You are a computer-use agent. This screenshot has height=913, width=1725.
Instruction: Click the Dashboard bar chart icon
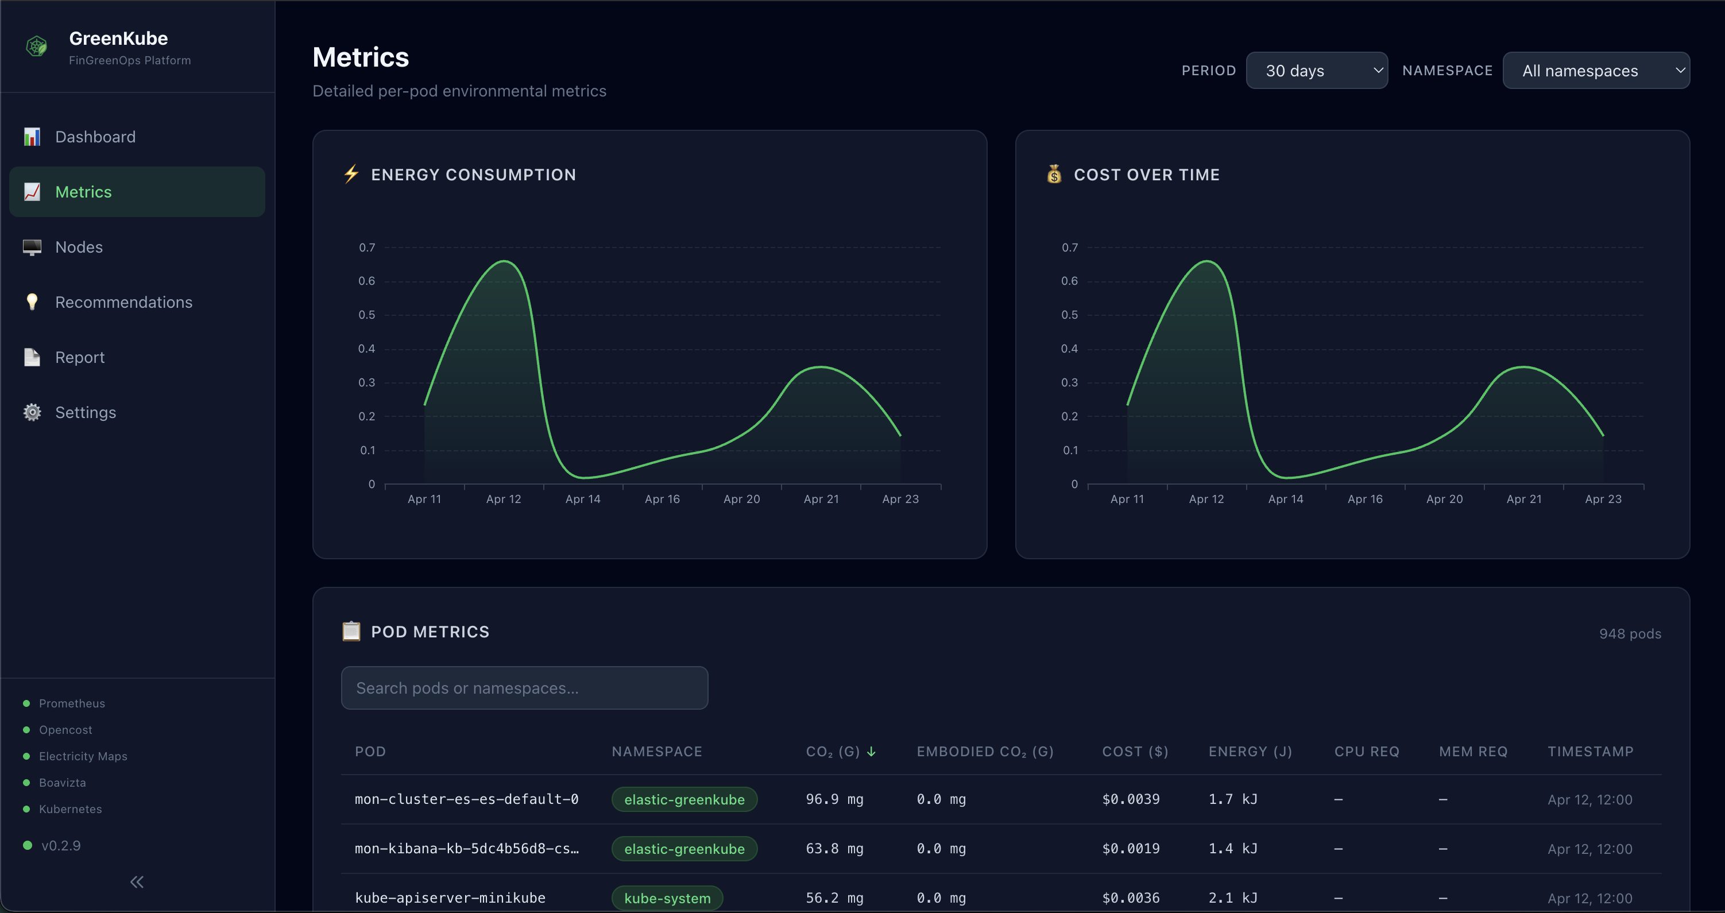[x=32, y=137]
